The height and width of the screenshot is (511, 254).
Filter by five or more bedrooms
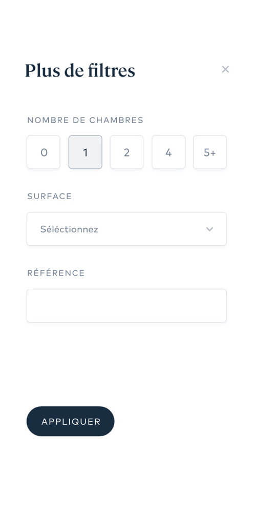210,152
